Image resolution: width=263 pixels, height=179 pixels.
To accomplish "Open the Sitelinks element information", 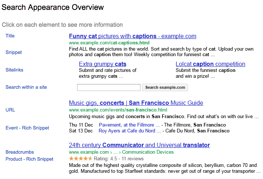I will 14,70.
